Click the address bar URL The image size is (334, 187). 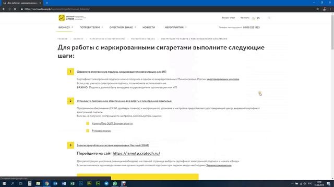tap(57, 9)
